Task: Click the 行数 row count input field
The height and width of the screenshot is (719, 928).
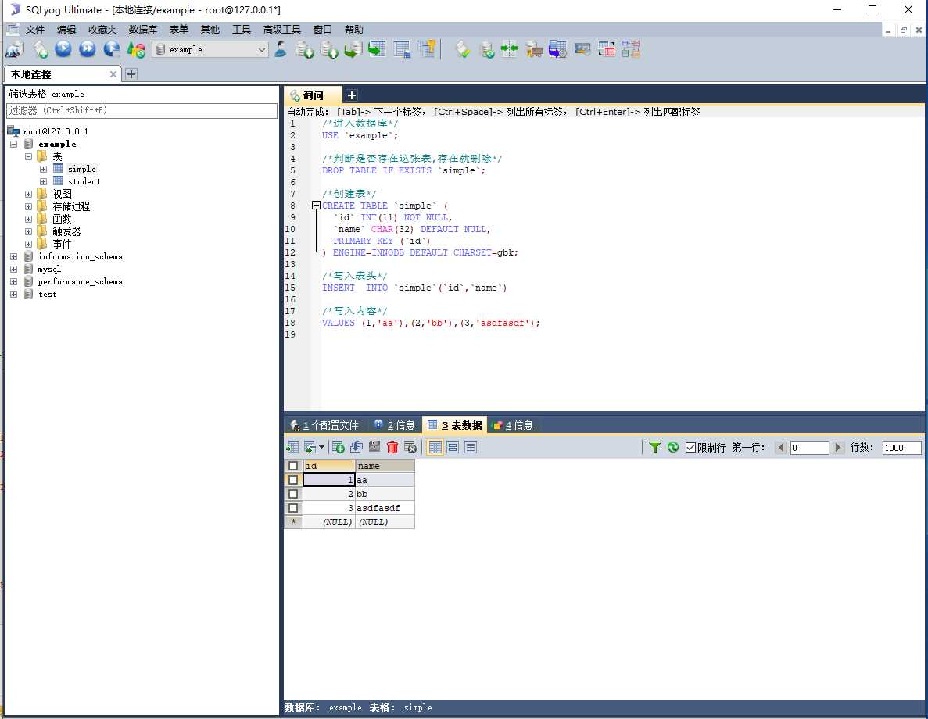Action: pos(901,448)
